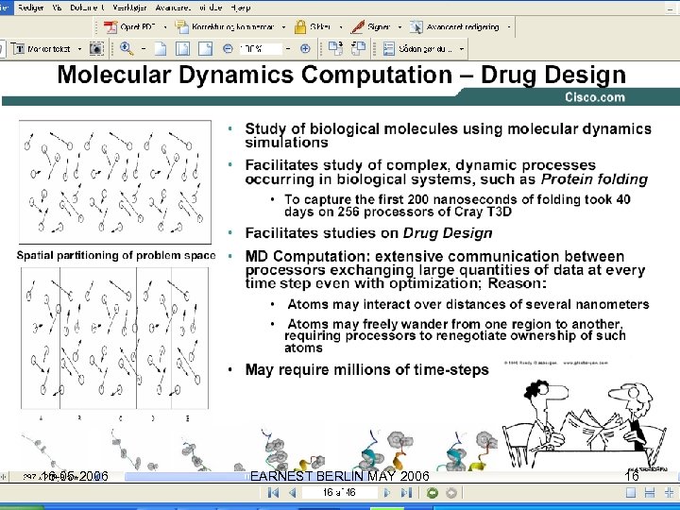This screenshot has height=510, width=680.
Task: Click the Cisco.com text in banner
Action: click(595, 97)
